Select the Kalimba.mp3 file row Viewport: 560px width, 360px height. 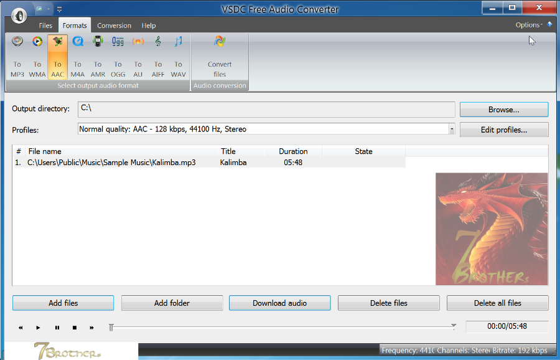pyautogui.click(x=209, y=163)
